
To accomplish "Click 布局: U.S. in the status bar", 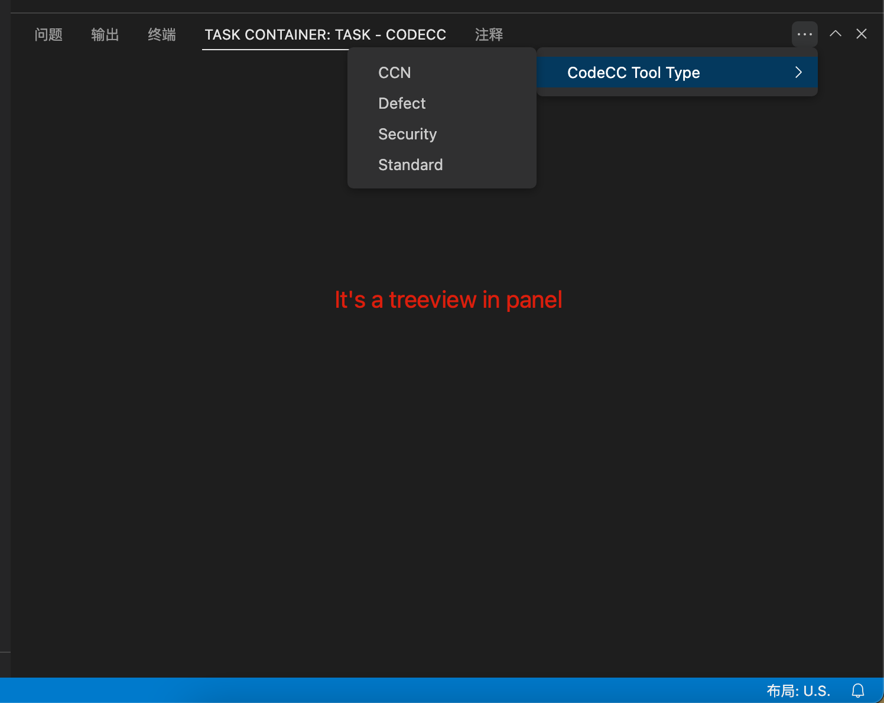I will [x=798, y=690].
